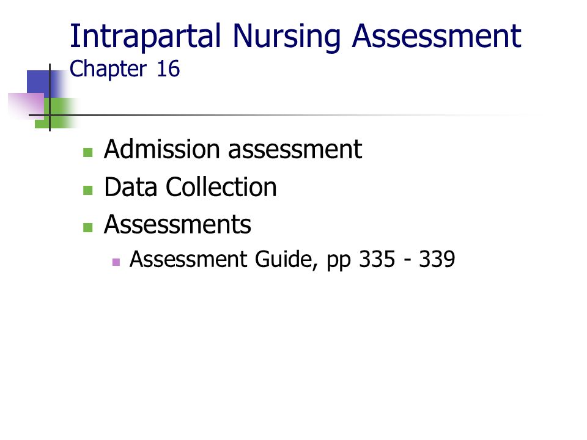Click the number 16 in the subtitle
587x440 pixels.
click(x=168, y=69)
